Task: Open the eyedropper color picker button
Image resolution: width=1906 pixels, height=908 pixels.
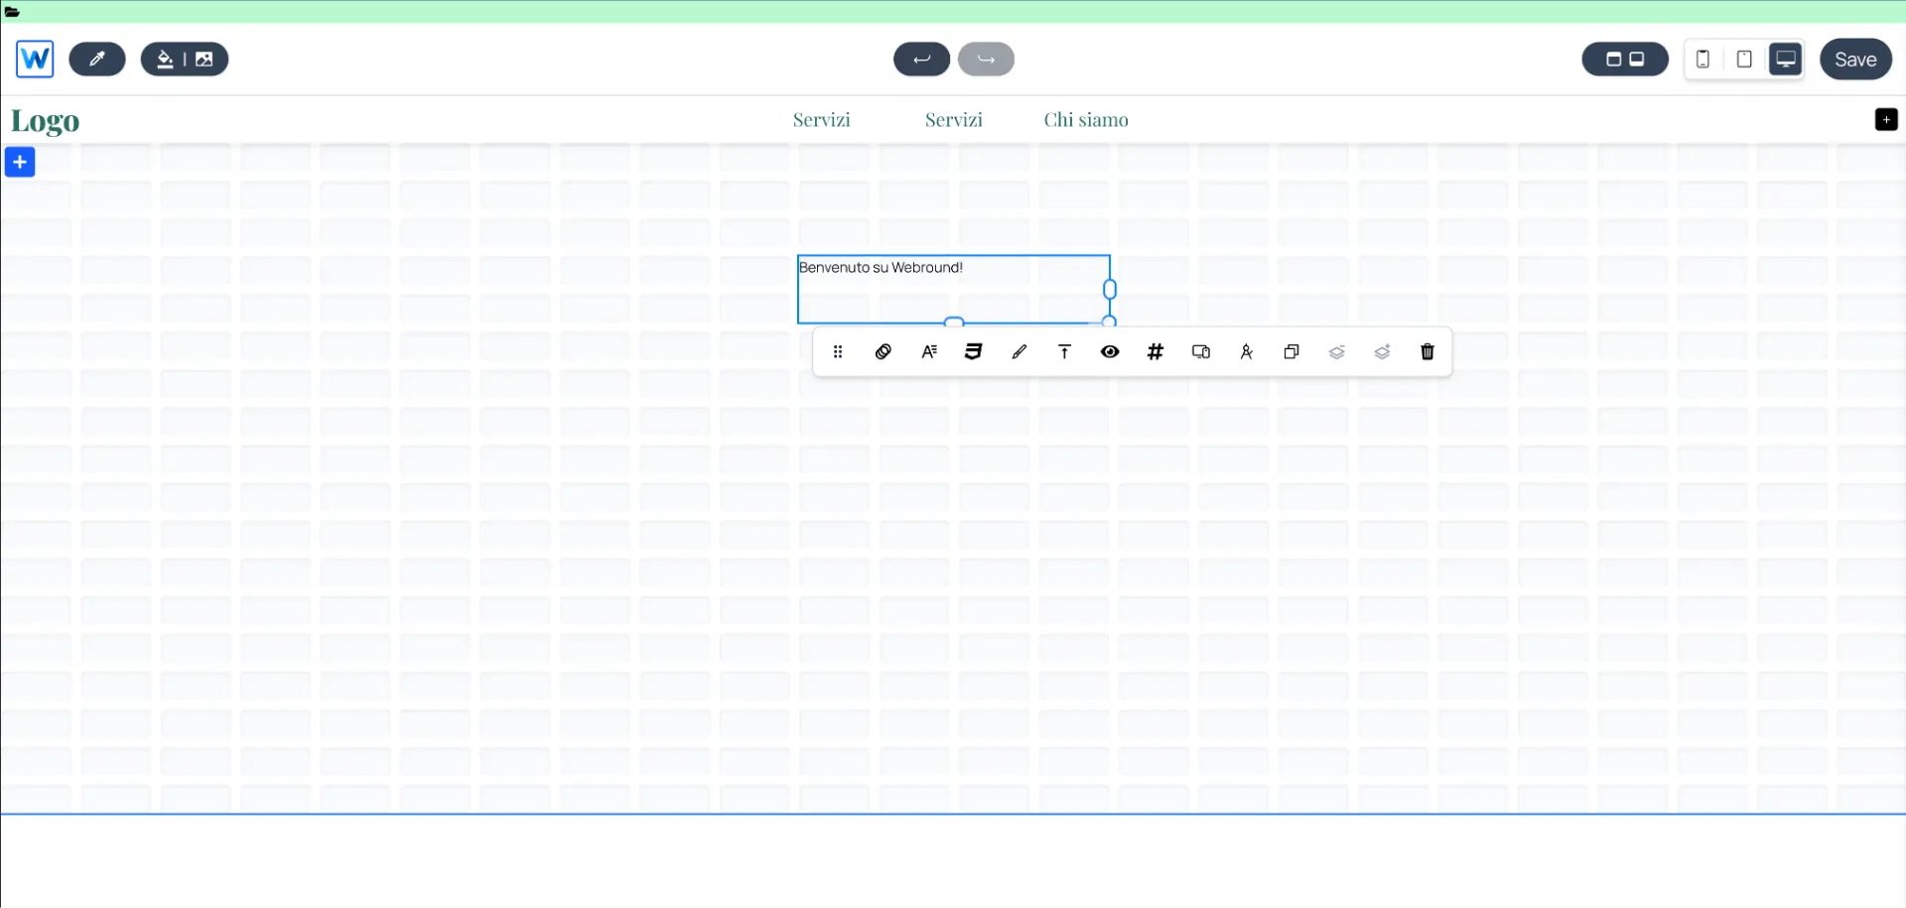Action: [x=97, y=60]
